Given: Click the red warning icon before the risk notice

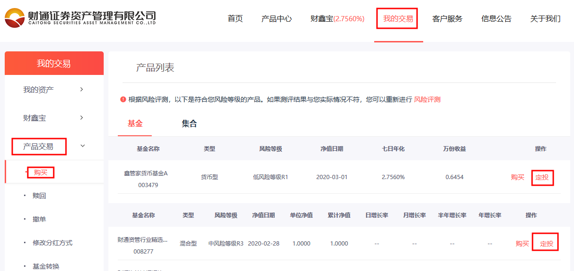Looking at the screenshot, I should tap(123, 99).
